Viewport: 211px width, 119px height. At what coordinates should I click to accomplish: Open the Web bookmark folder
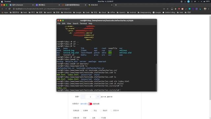pos(180,13)
